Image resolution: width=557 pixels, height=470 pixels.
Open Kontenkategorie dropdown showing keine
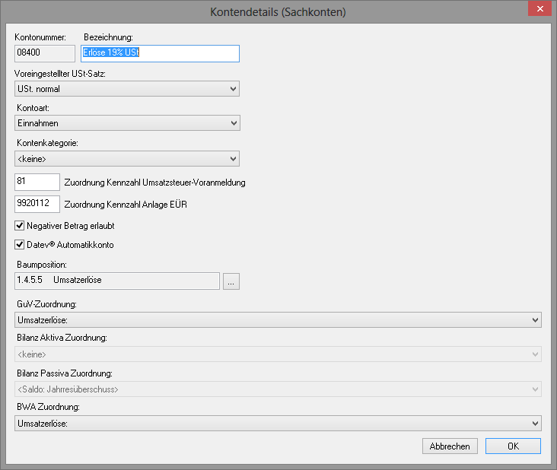(x=127, y=159)
